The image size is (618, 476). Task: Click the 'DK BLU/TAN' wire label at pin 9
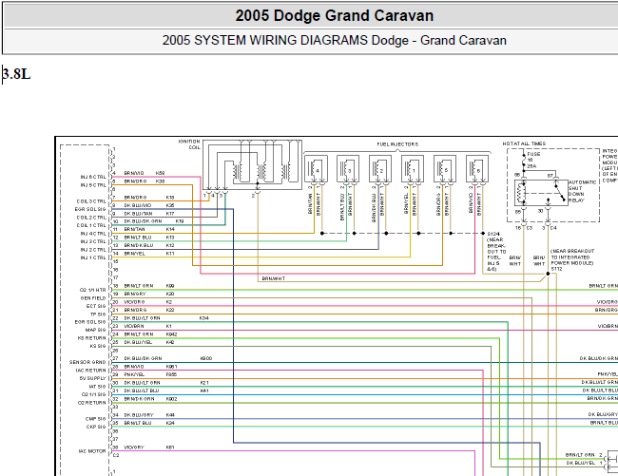coord(139,214)
